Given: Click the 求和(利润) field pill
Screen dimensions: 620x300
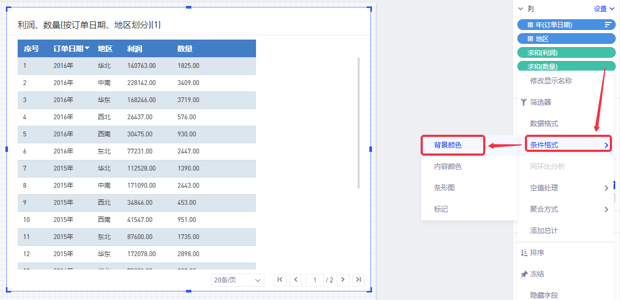Looking at the screenshot, I should pos(566,52).
